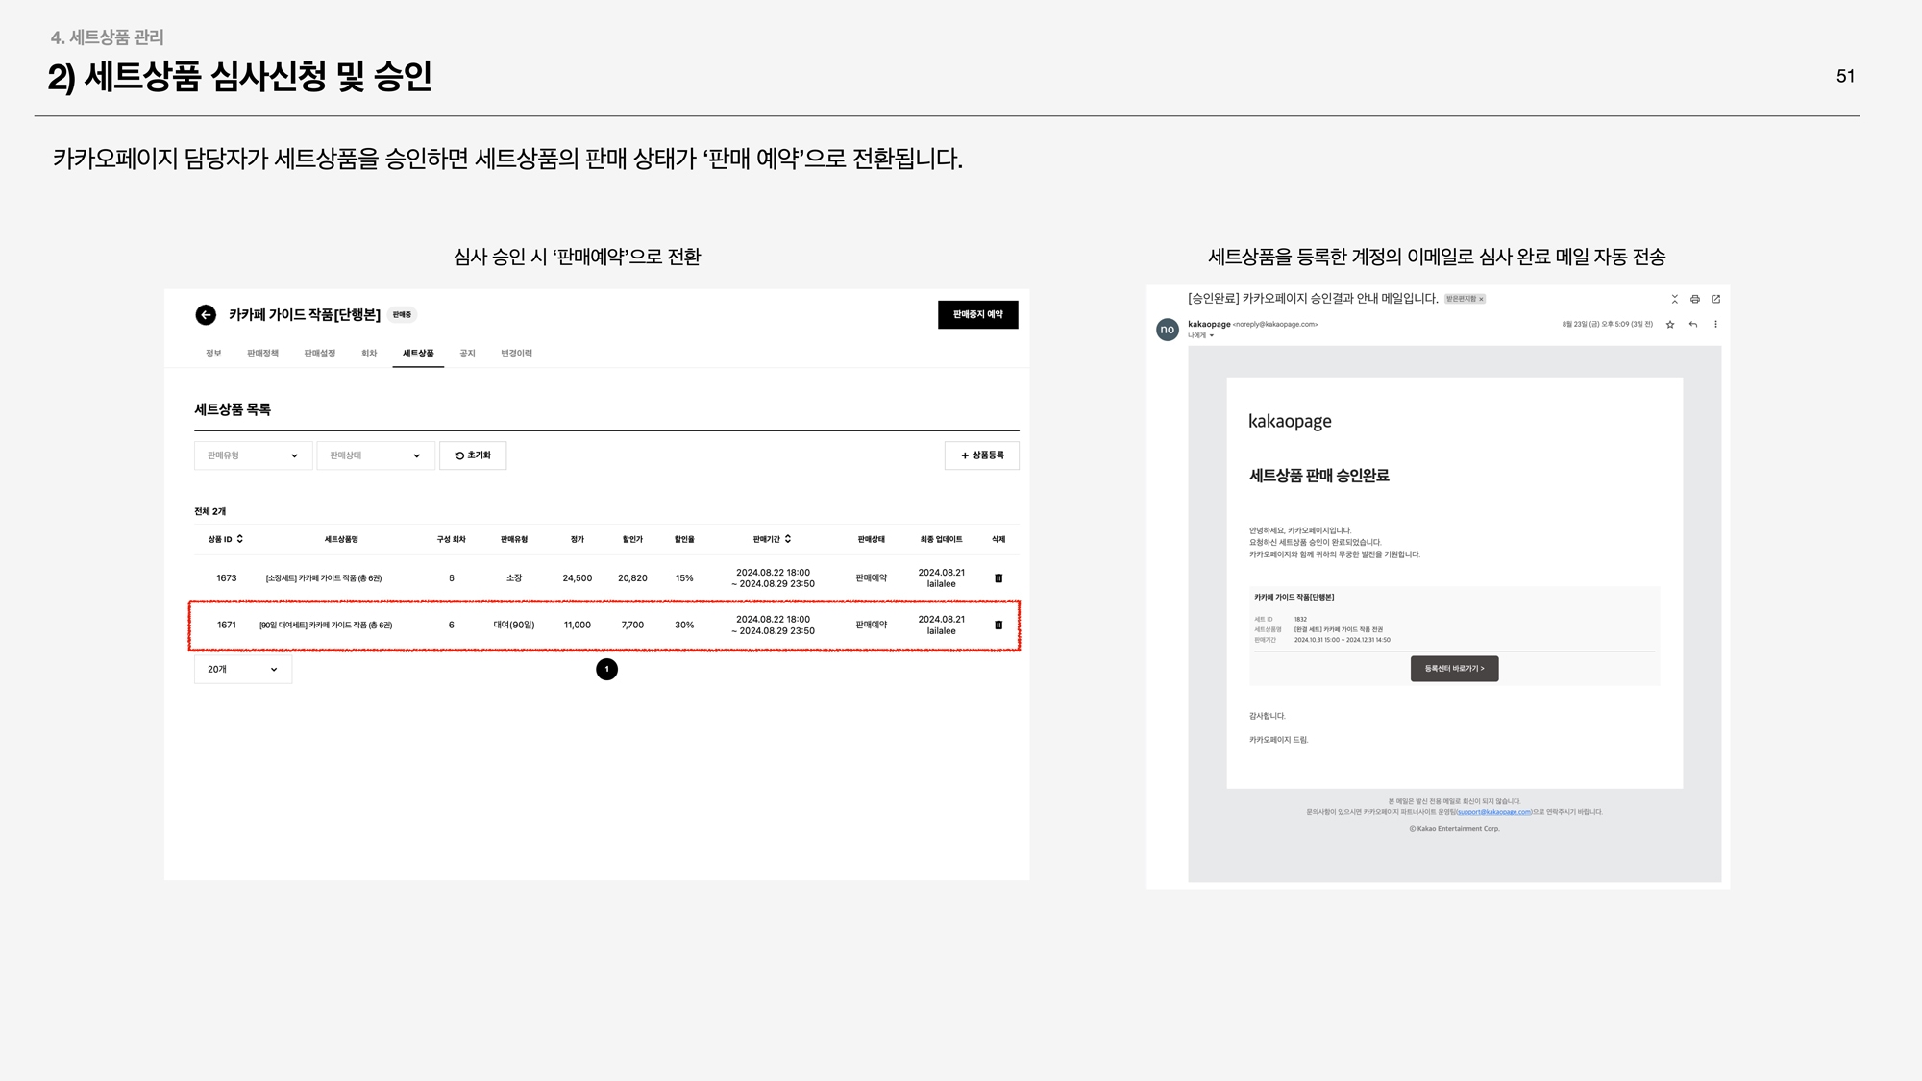Viewport: 1922px width, 1081px height.
Task: Sort by 상품 ID column arrows
Action: 240,539
